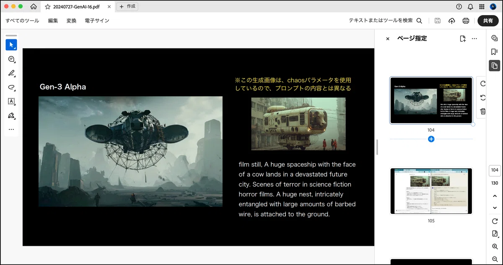Viewport: 503px width, 265px height.
Task: Select the page 104 thumbnail
Action: pos(431,100)
